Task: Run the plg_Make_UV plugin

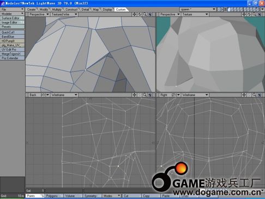Action: point(12,45)
